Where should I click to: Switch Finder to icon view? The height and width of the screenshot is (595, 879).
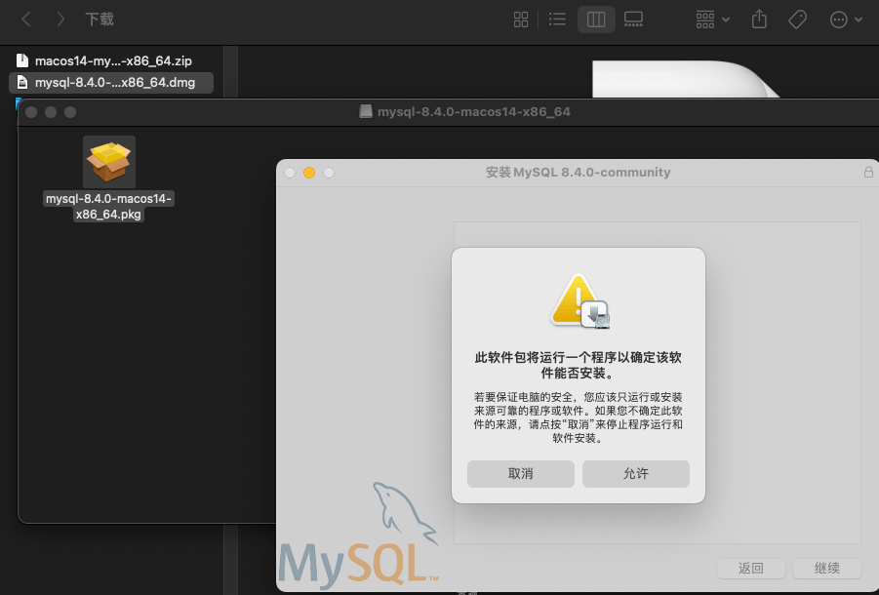point(521,20)
